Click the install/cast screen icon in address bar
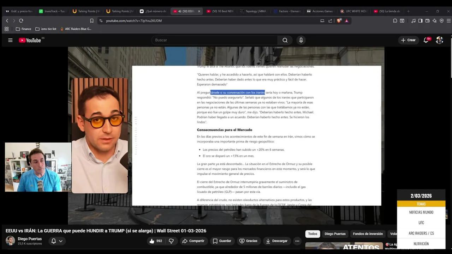This screenshot has height=254, width=452. 322,21
